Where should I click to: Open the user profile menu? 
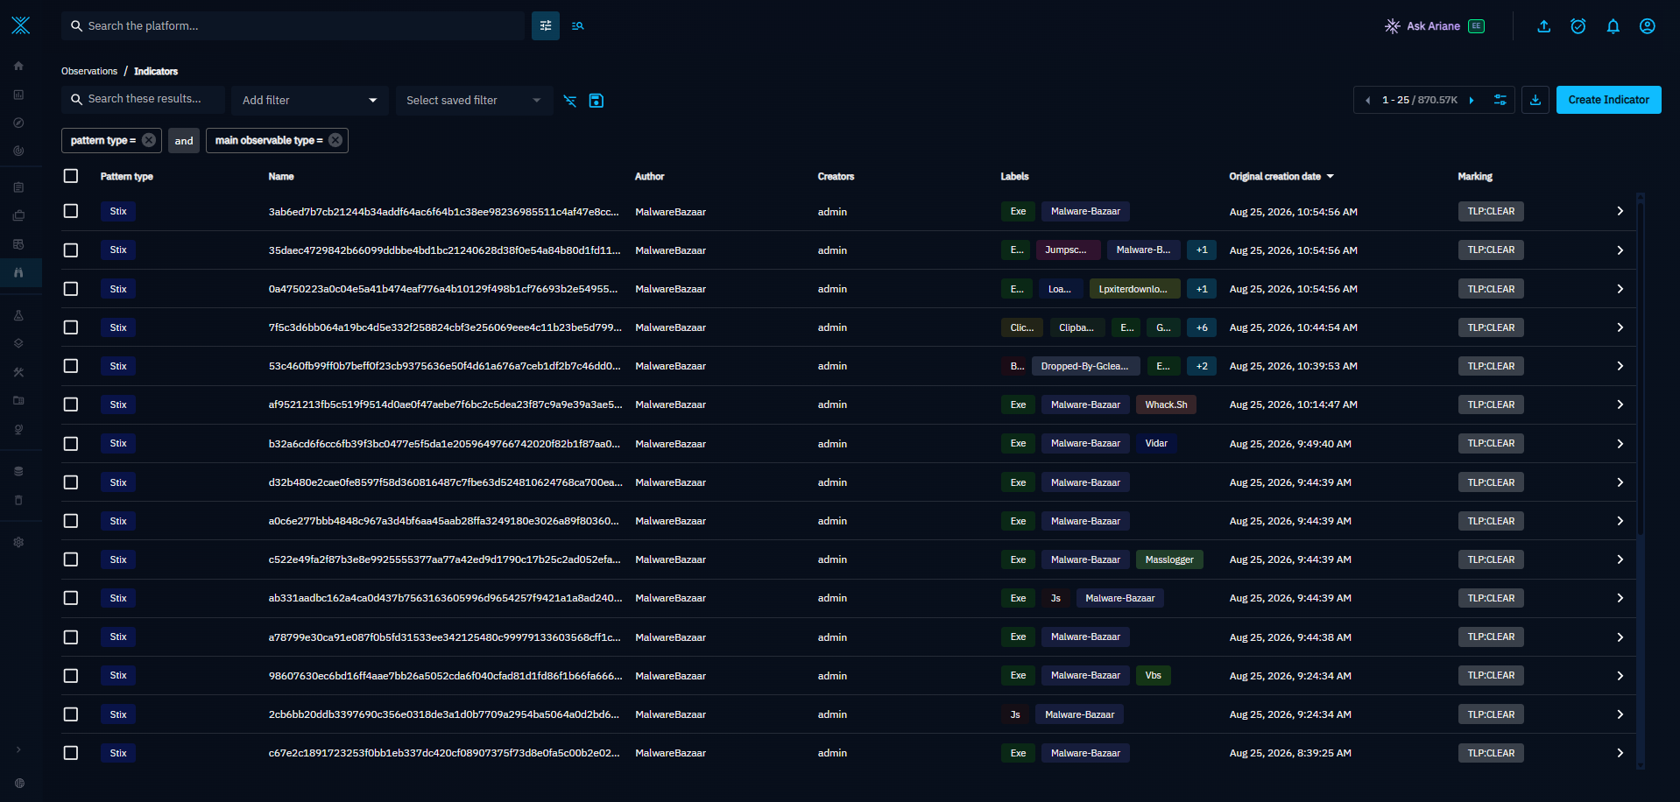(1648, 26)
